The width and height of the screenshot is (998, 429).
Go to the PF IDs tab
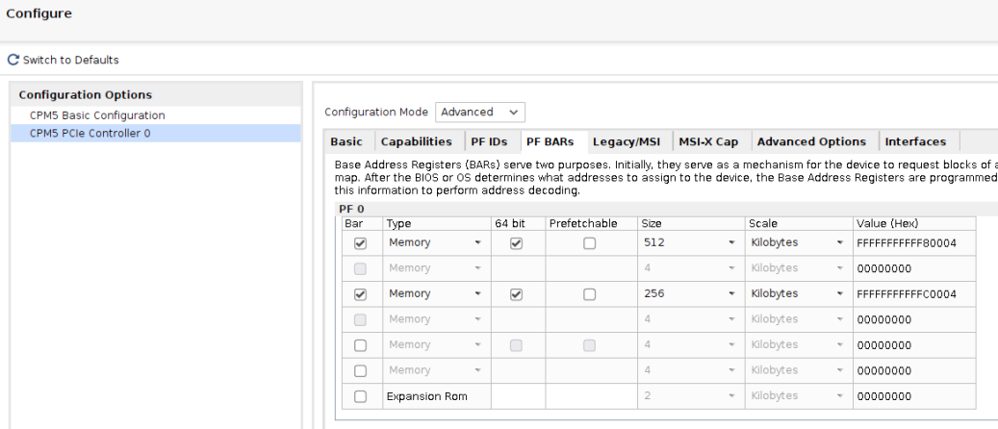tap(489, 141)
